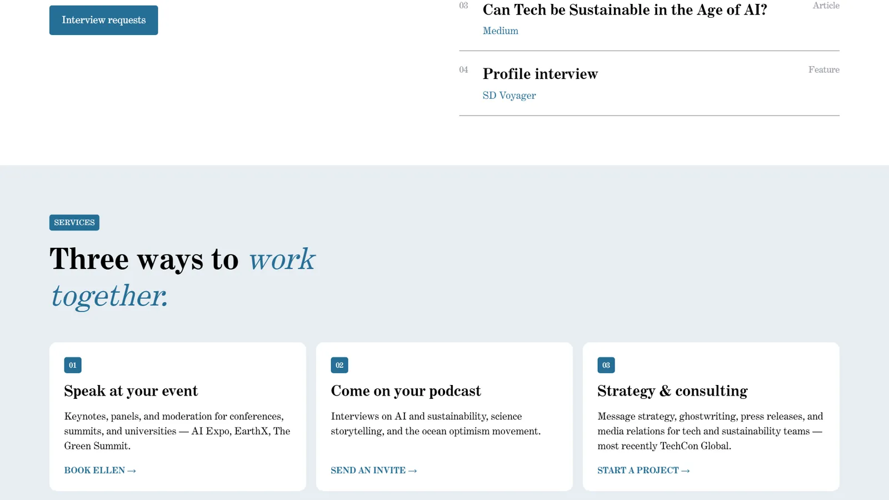889x500 pixels.
Task: Click the Keynotes, panels, and moderation description text
Action: coord(177,431)
